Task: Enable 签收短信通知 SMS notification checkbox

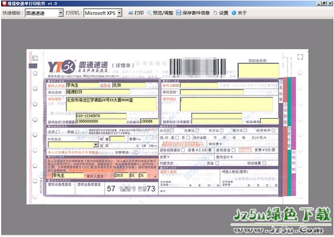Action: pyautogui.click(x=183, y=150)
